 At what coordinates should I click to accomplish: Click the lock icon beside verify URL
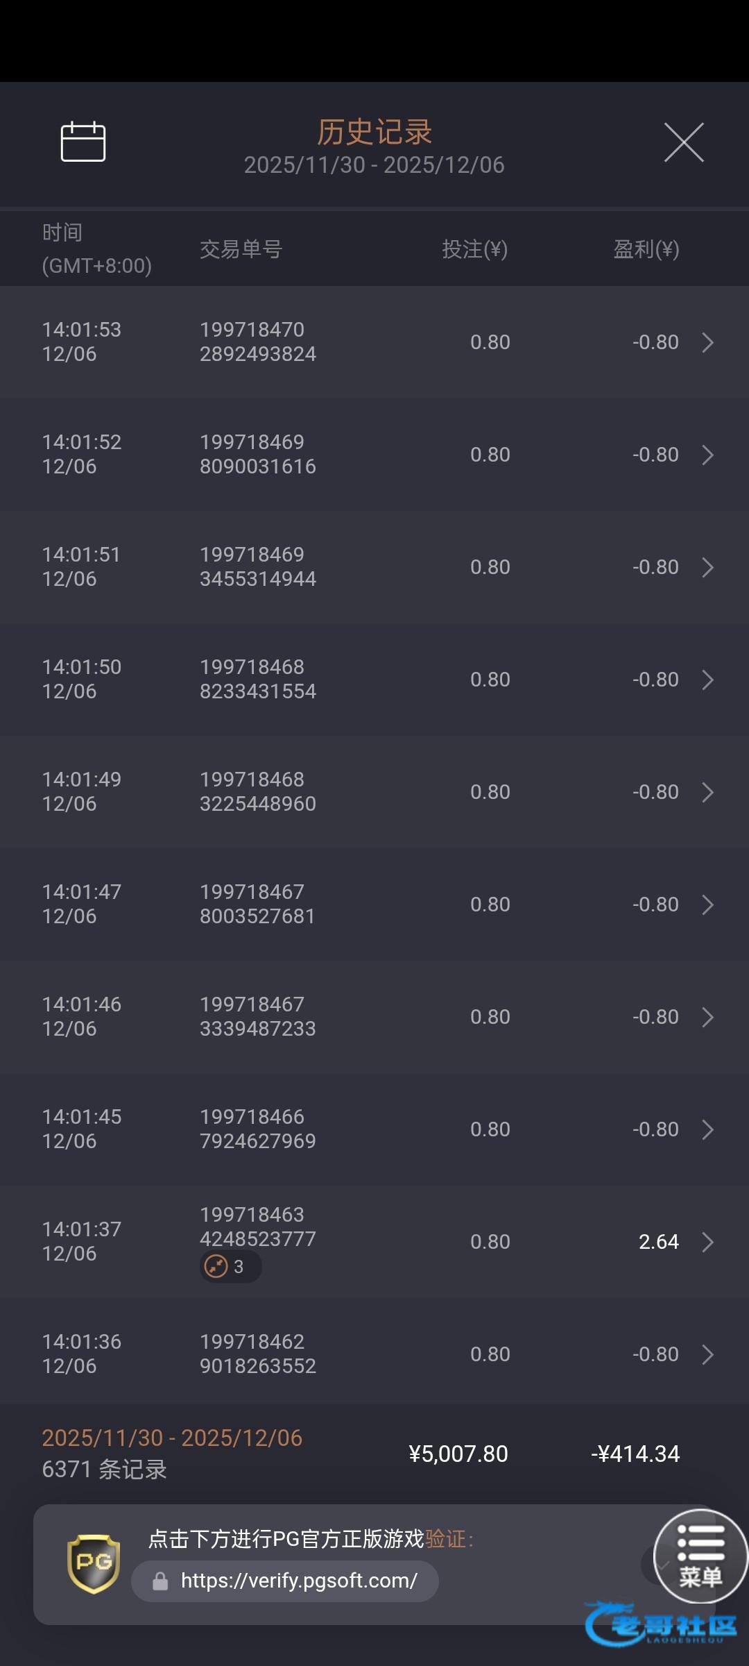tap(160, 1581)
